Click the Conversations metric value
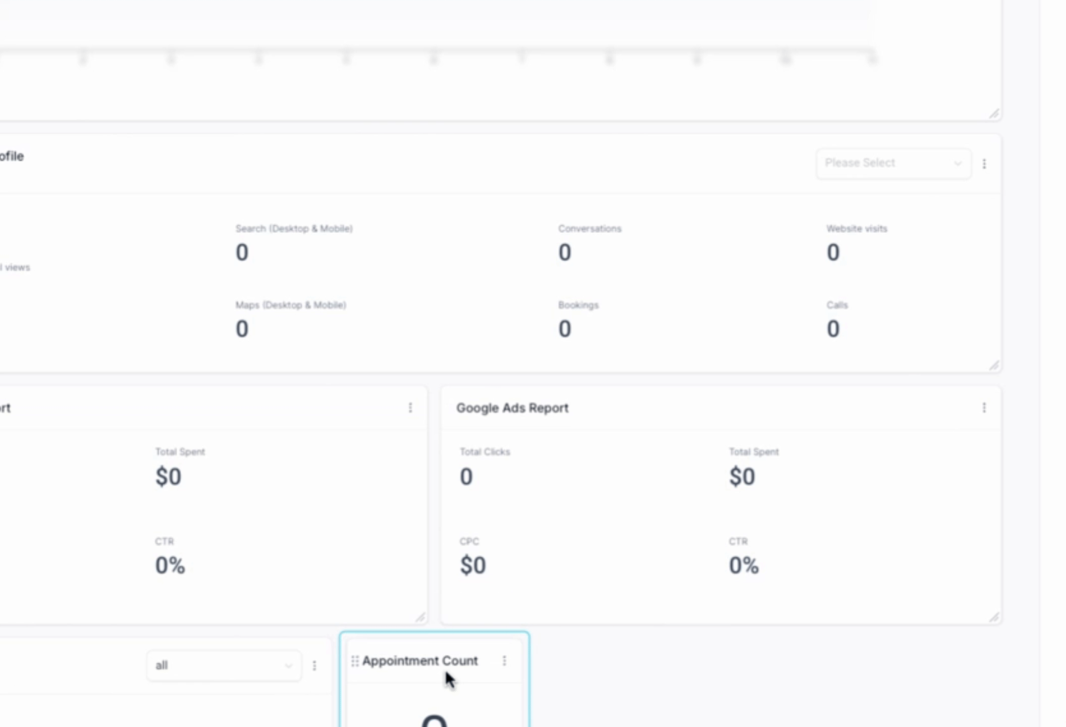This screenshot has height=727, width=1066. (x=564, y=252)
